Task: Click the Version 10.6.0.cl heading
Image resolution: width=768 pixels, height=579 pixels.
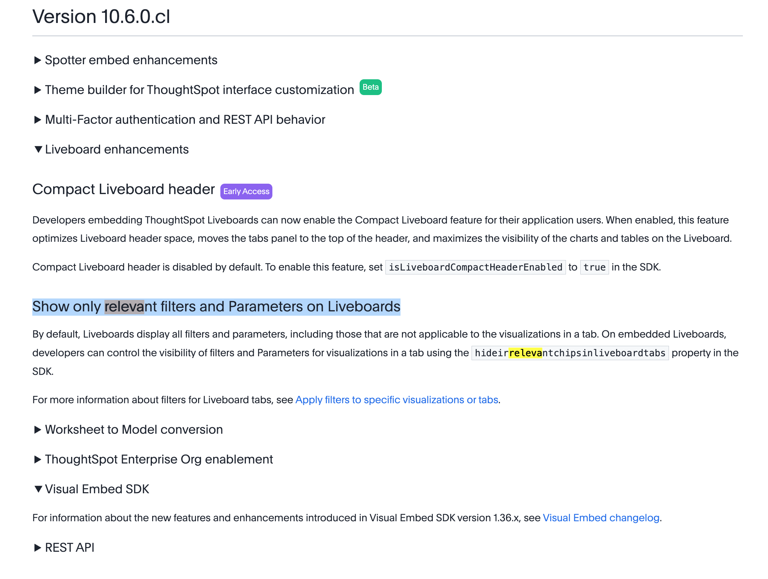Action: pos(101,17)
